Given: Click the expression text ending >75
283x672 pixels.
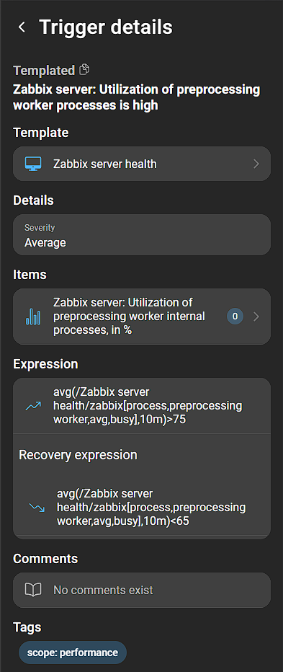Looking at the screenshot, I should click(x=148, y=406).
